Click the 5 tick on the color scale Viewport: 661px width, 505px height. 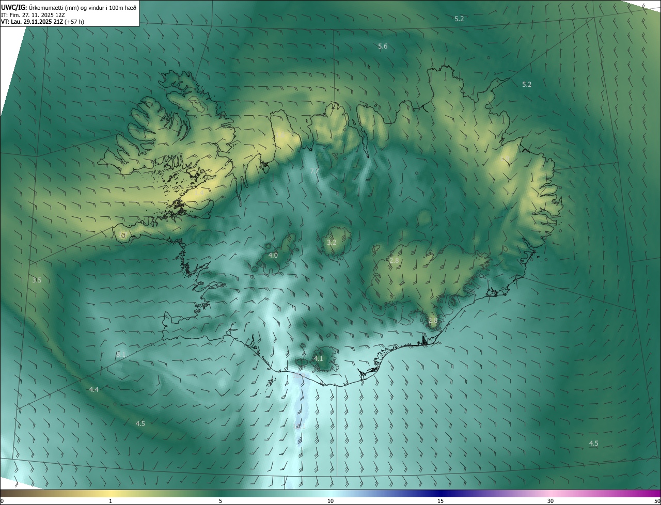pos(221,501)
